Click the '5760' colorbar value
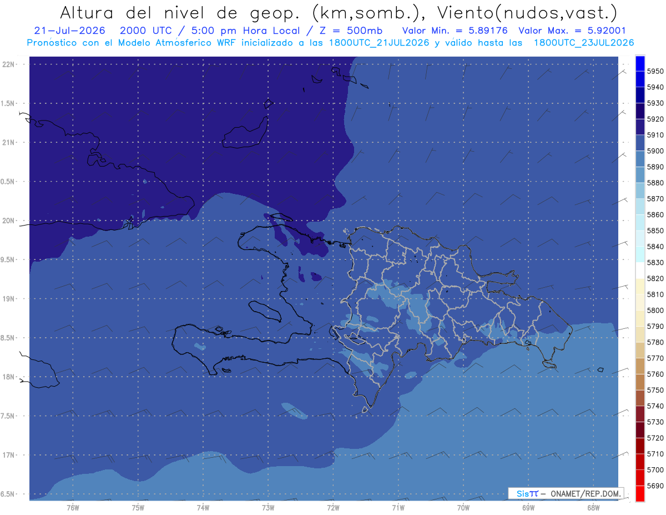This screenshot has height=515, width=666. [655, 374]
